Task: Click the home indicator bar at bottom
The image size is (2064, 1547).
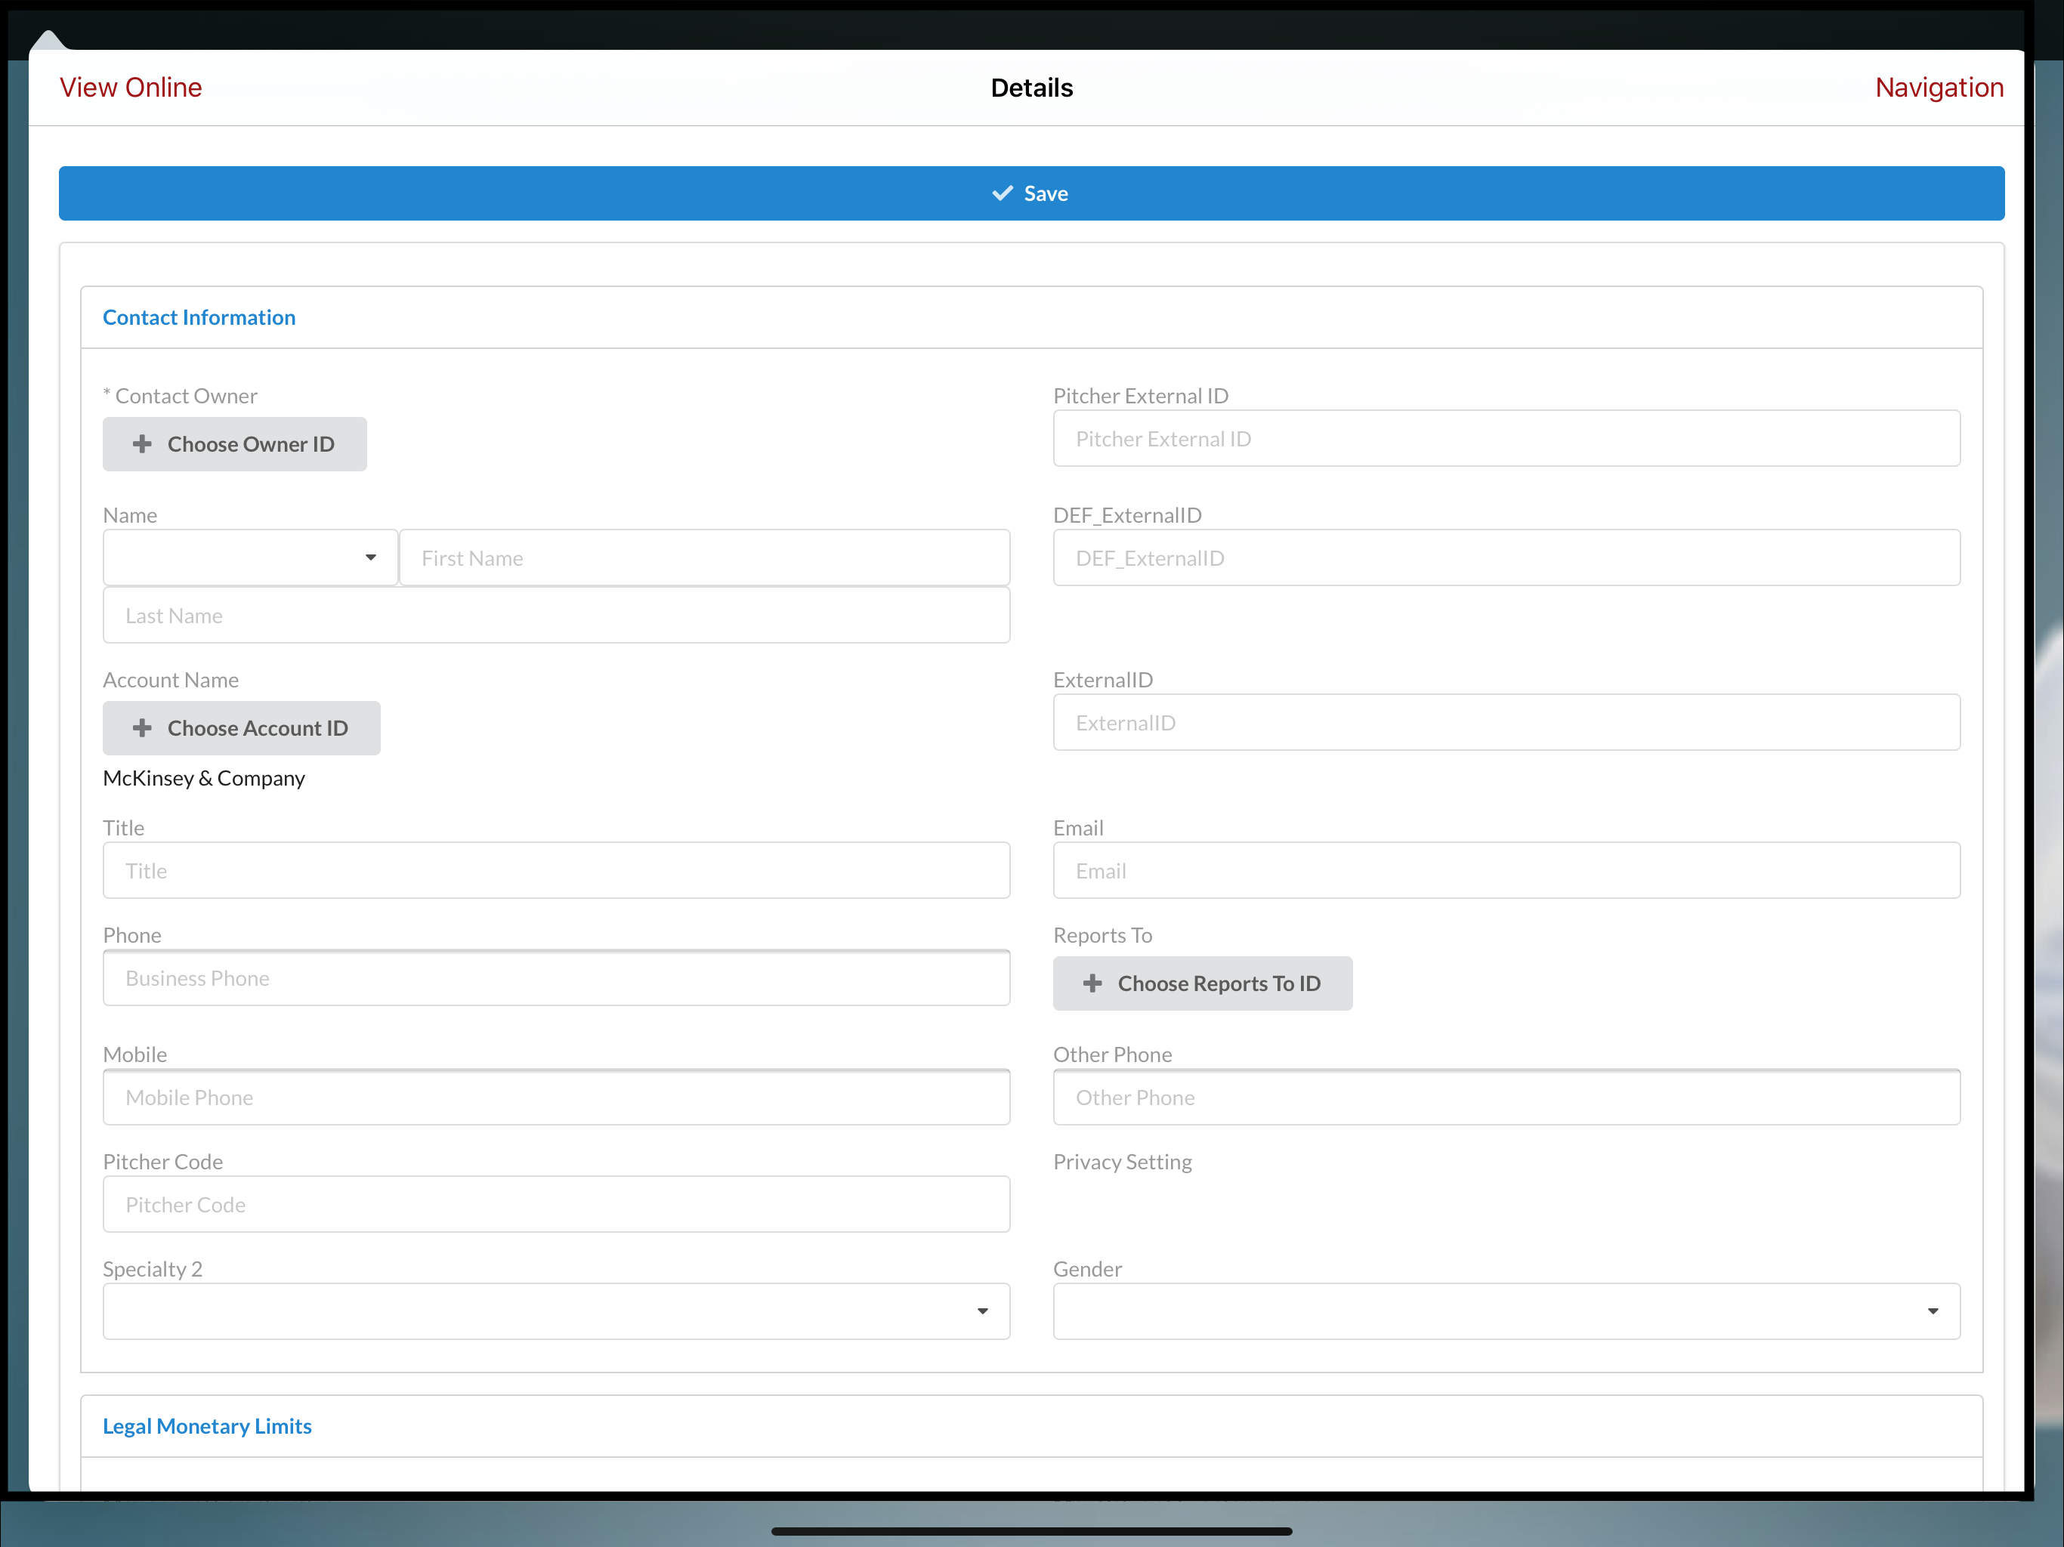Action: pyautogui.click(x=1031, y=1530)
